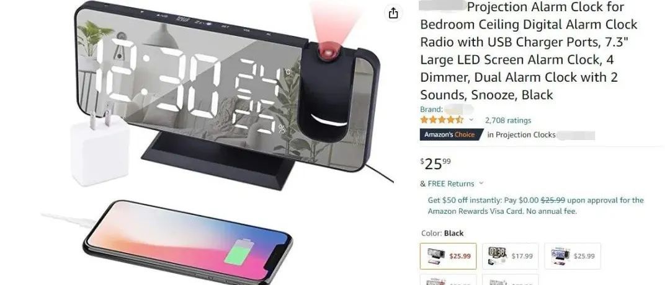Pick the third color option priced $25.99
This screenshot has width=670, height=285.
573,256
